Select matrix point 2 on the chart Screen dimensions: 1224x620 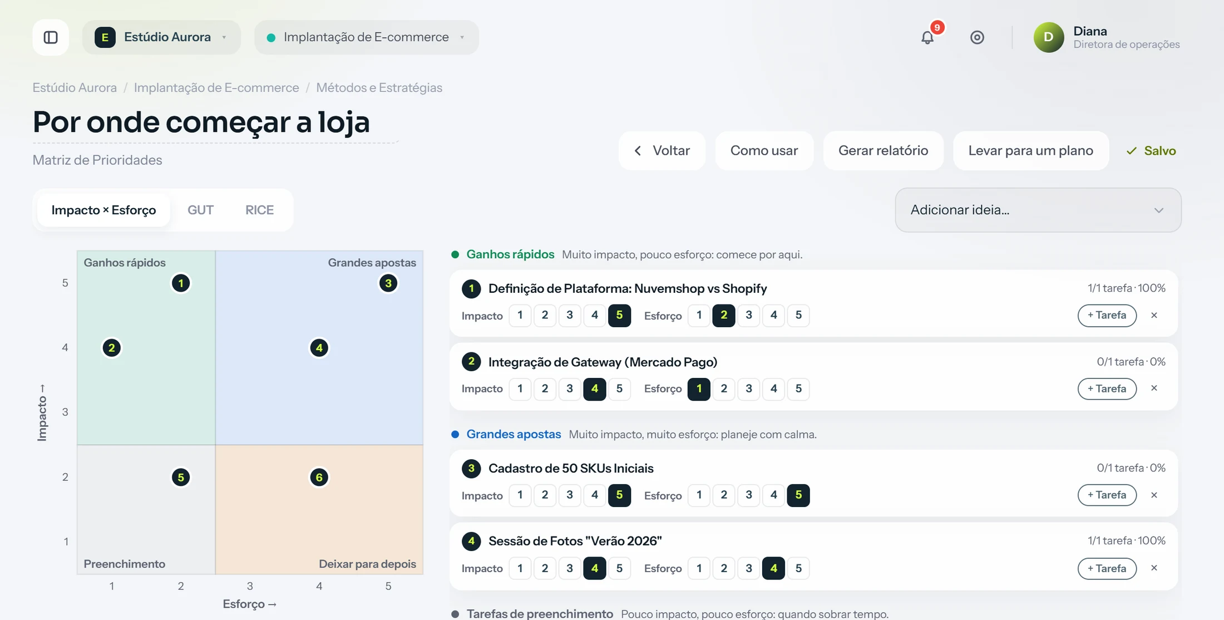(x=112, y=348)
